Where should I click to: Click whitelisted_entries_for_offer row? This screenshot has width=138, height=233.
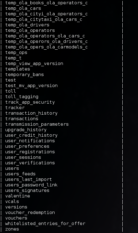(45, 223)
